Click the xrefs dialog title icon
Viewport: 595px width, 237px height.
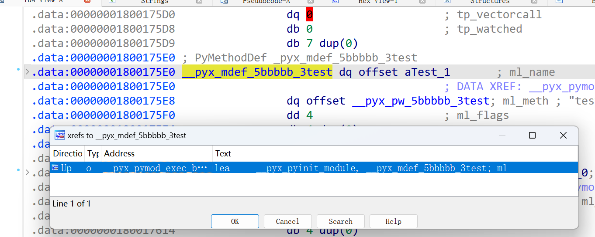pos(60,135)
